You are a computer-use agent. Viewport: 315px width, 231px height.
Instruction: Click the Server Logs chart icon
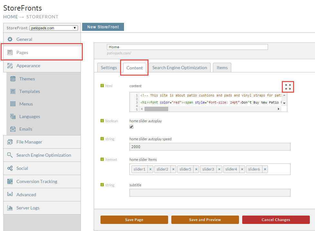pyautogui.click(x=10, y=208)
